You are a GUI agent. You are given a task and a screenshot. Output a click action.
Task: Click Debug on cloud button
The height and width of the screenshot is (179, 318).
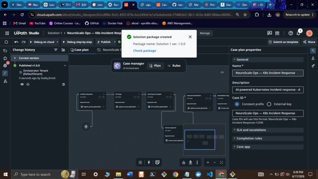tap(42, 42)
